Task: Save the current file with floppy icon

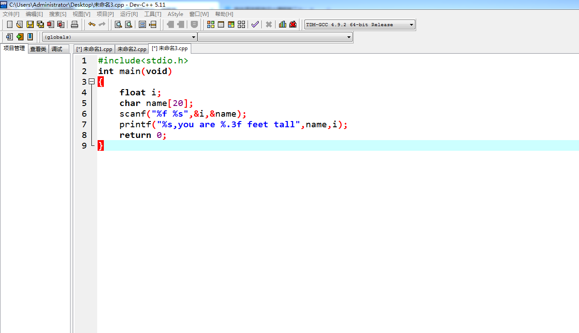Action: (x=30, y=24)
